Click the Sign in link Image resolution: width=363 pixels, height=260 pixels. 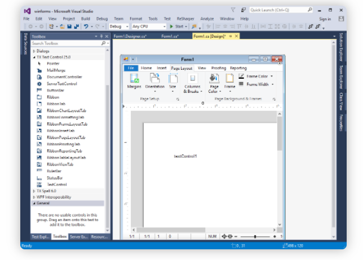coord(325,19)
